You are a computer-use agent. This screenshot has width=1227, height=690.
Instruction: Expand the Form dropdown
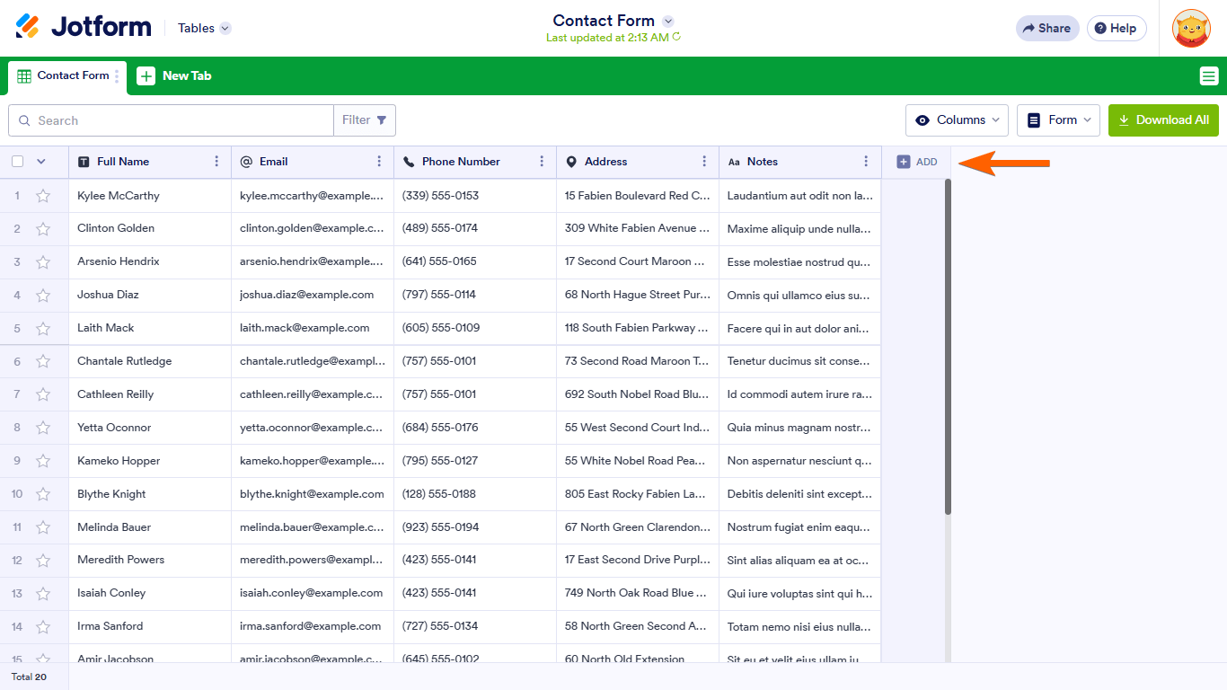(x=1058, y=120)
